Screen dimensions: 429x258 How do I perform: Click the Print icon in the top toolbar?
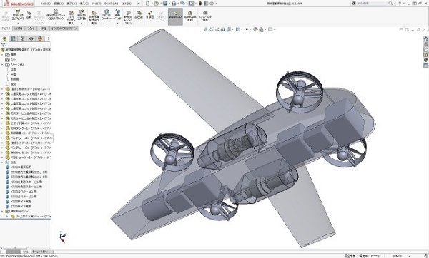(174, 4)
